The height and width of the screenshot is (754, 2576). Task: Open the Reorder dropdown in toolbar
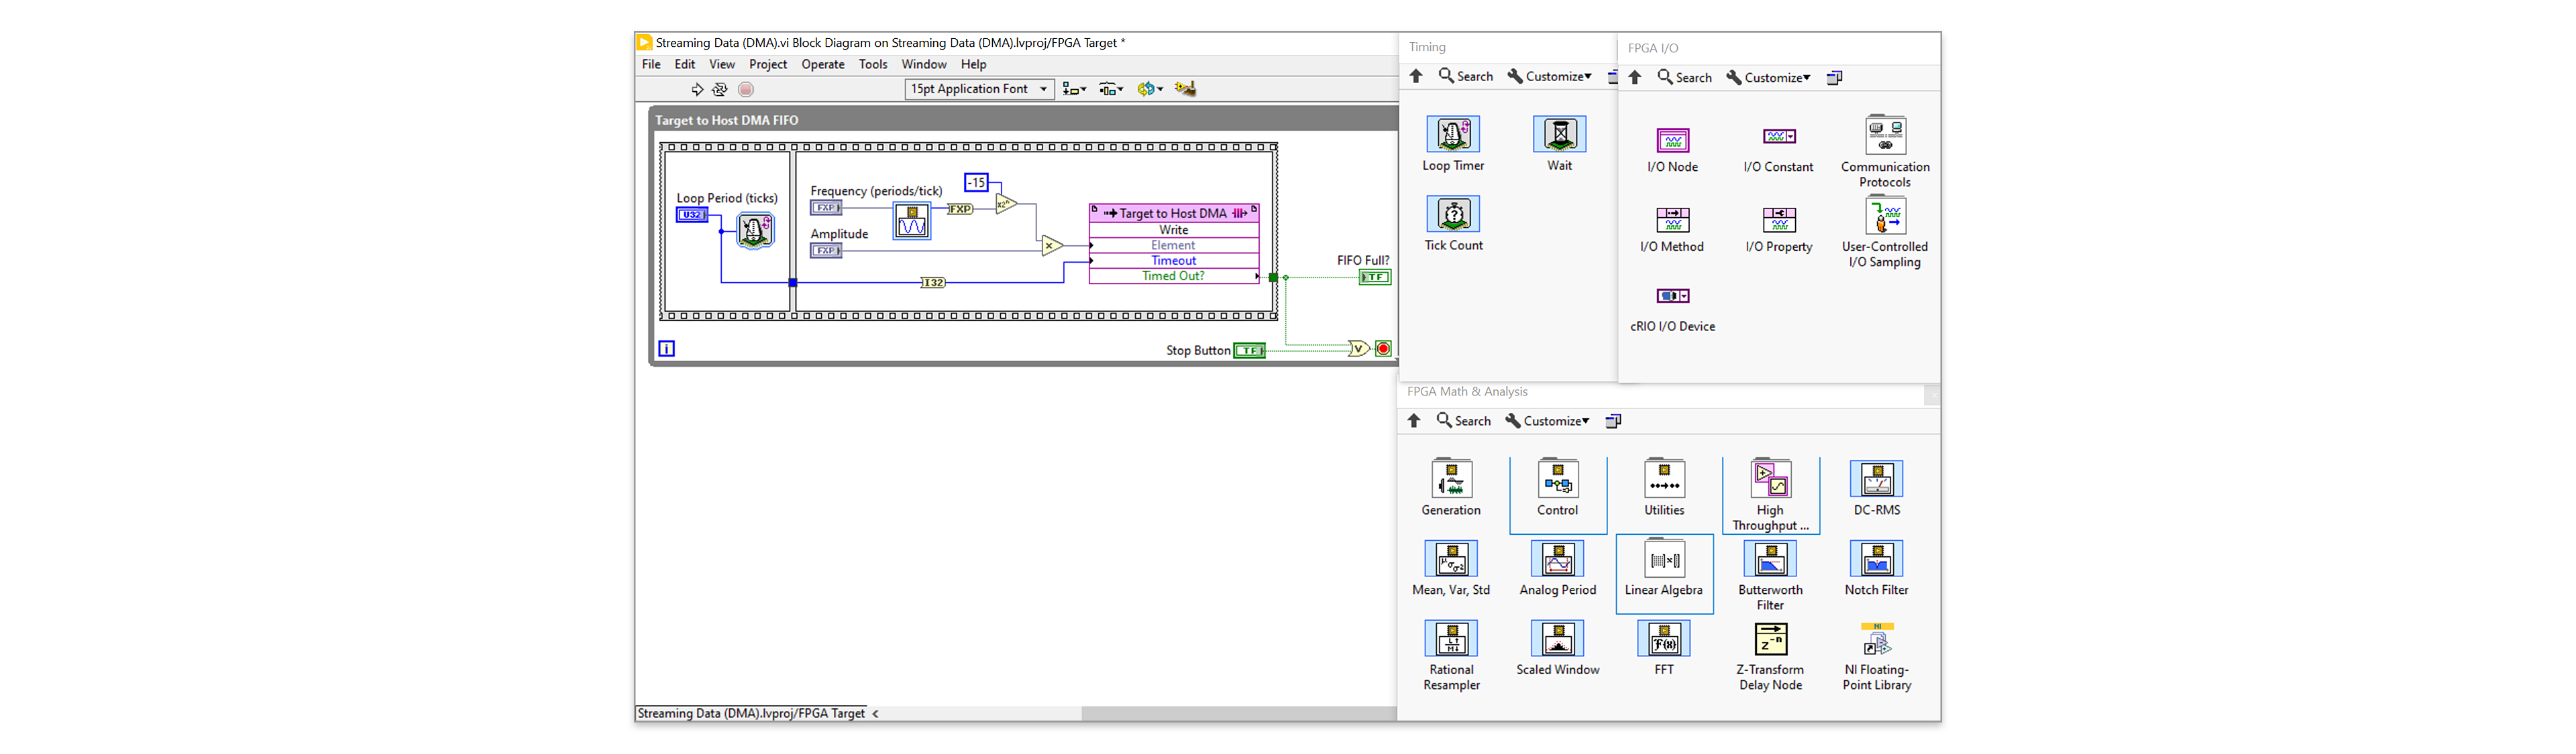coord(1150,89)
